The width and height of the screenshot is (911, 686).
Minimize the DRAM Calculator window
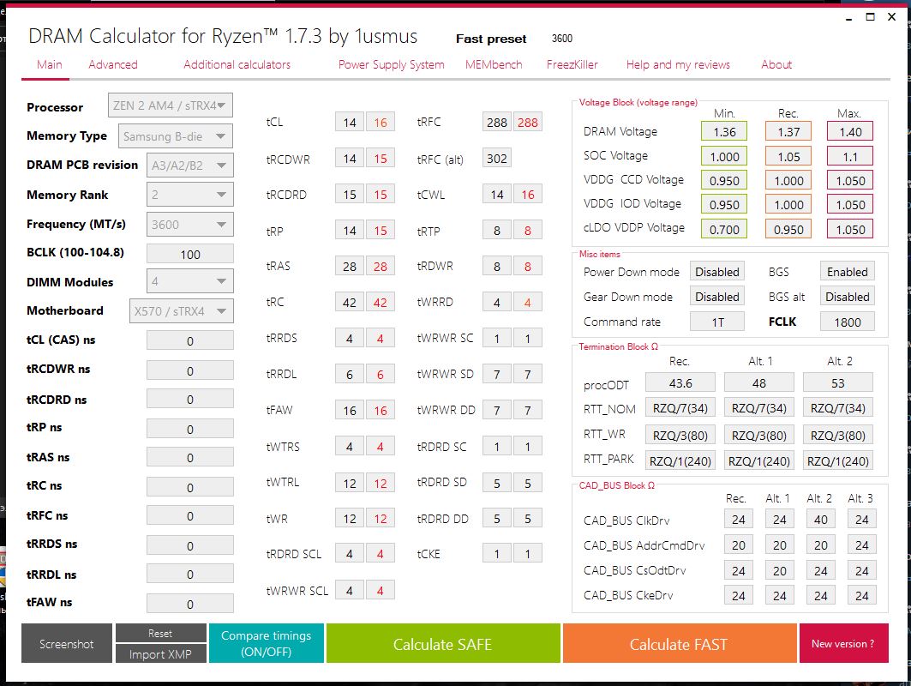pos(848,17)
